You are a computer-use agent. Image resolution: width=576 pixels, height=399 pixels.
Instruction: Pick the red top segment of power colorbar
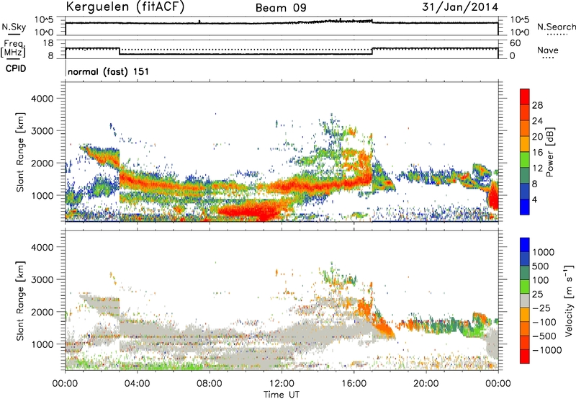525,97
